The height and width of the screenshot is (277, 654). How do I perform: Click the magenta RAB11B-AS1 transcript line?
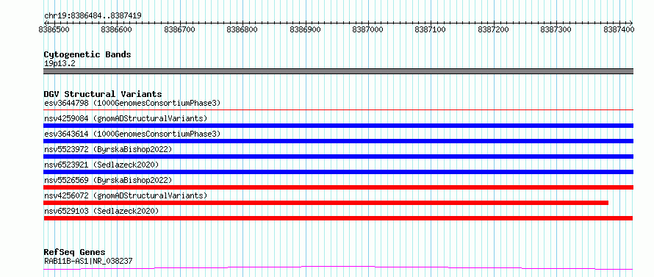point(338,267)
